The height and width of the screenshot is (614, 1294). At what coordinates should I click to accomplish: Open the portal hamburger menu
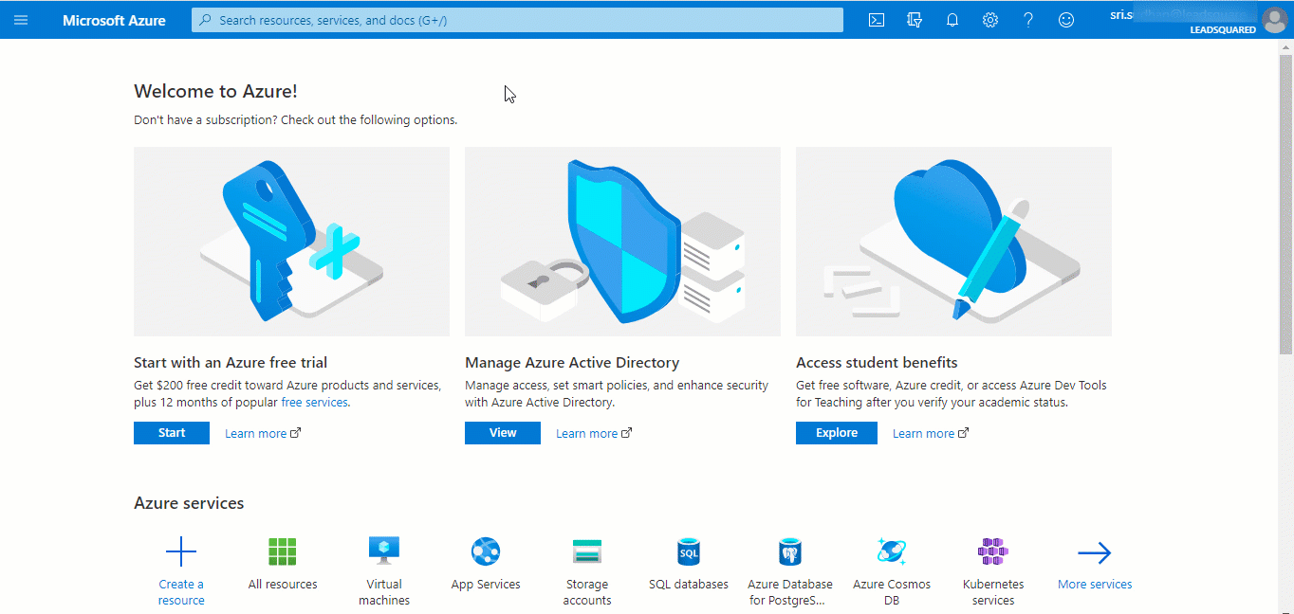click(x=21, y=20)
